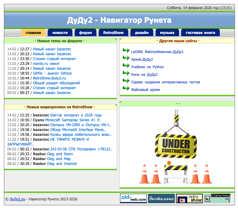The width and height of the screenshot is (238, 208).
Task: Open the форум tab
Action: (85, 33)
